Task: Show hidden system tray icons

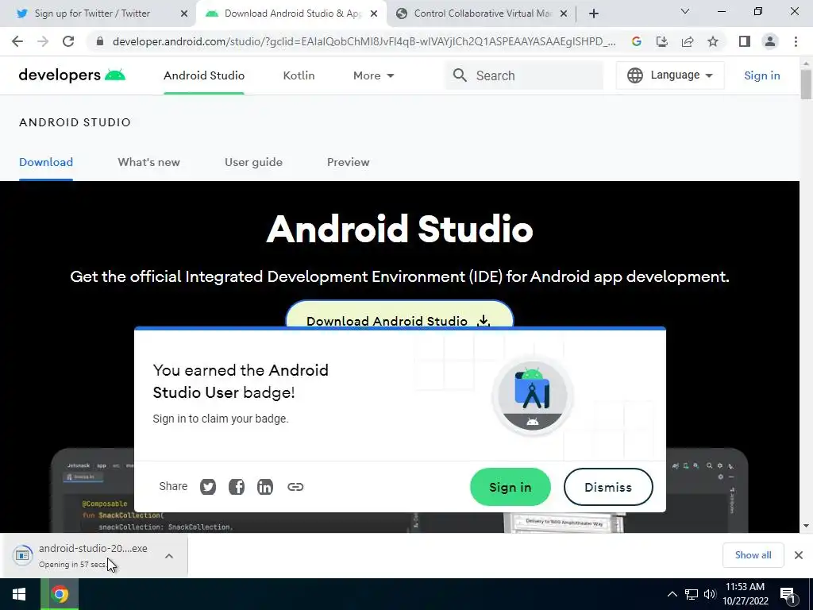Action: (672, 594)
